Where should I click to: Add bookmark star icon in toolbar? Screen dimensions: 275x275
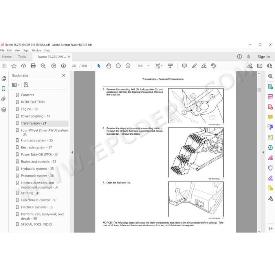(14, 66)
